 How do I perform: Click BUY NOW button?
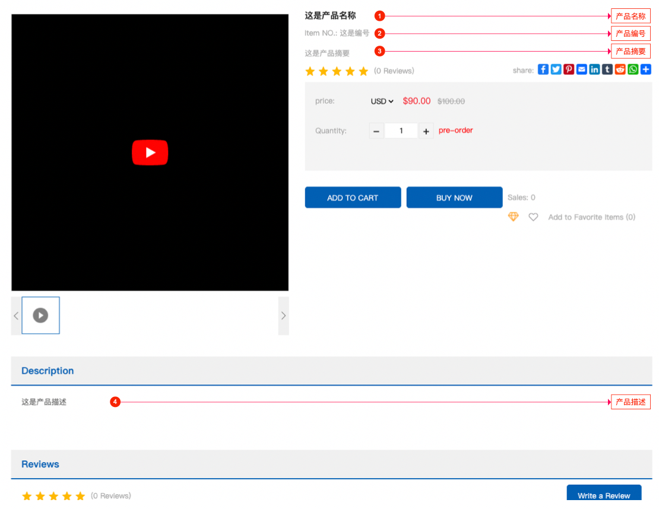click(x=454, y=198)
